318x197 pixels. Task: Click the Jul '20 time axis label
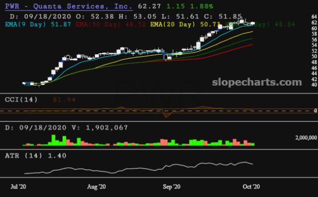point(18,187)
